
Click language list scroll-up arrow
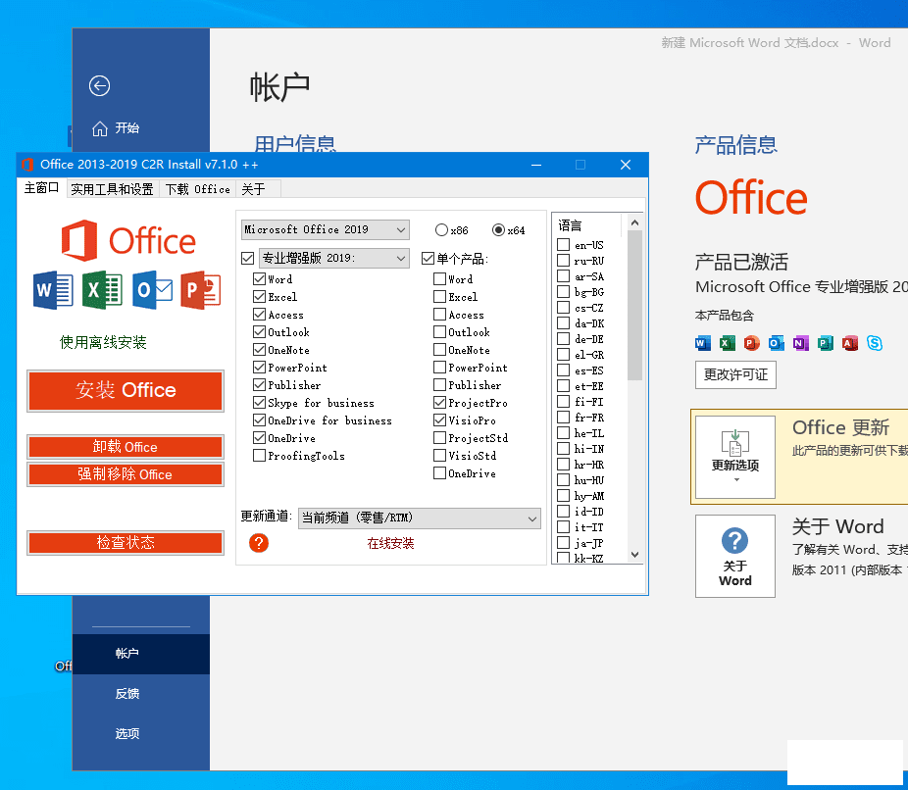(634, 222)
